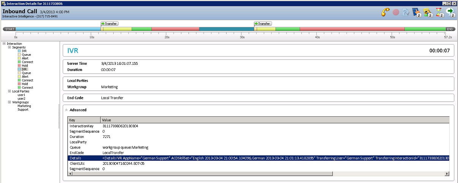
Task: Select the Duration row in Advanced table
Action: click(76, 136)
